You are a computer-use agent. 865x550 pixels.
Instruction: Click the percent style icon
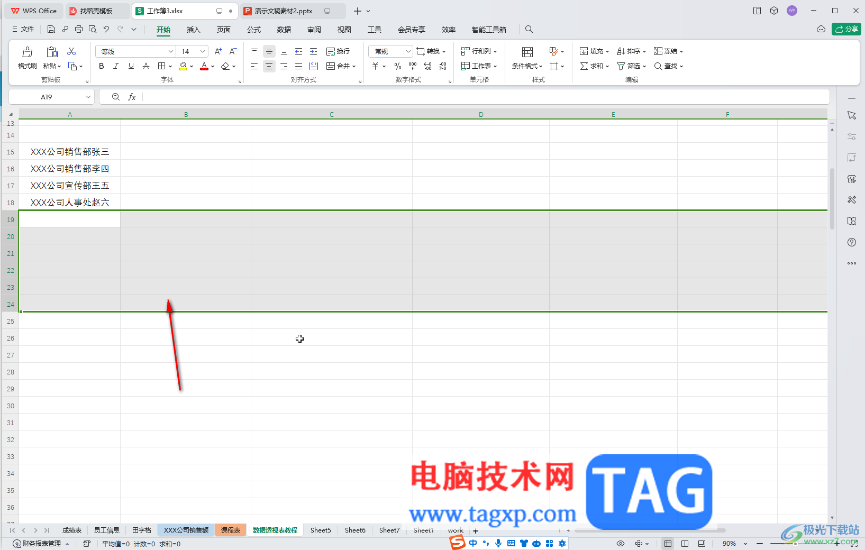click(398, 66)
